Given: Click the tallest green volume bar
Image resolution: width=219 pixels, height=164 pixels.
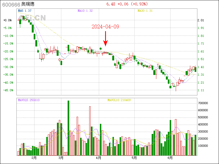Looking at the screenshot, I should (x=68, y=128).
